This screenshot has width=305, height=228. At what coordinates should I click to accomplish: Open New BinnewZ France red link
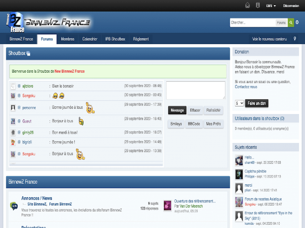point(70,71)
